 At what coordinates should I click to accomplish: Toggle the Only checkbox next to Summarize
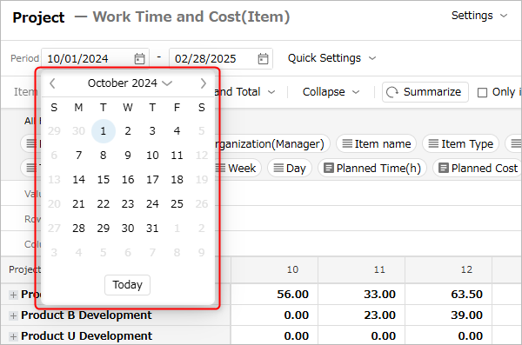[482, 92]
